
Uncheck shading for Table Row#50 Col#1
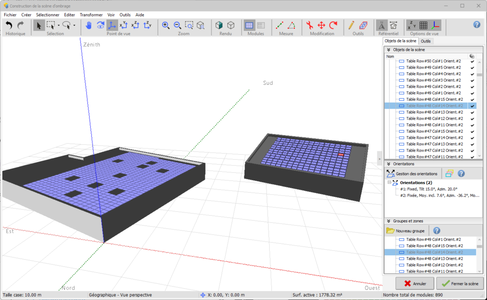click(x=472, y=61)
